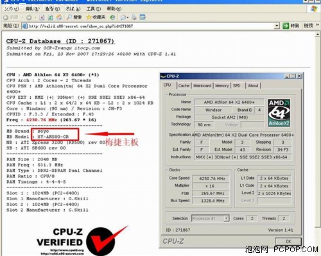This screenshot has width=321, height=256.
Task: Open the address bar dropdown arrow
Action: tap(277, 26)
